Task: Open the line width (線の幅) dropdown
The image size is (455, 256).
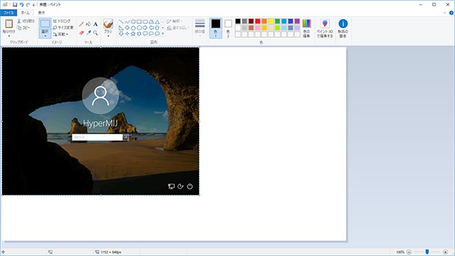Action: (200, 28)
